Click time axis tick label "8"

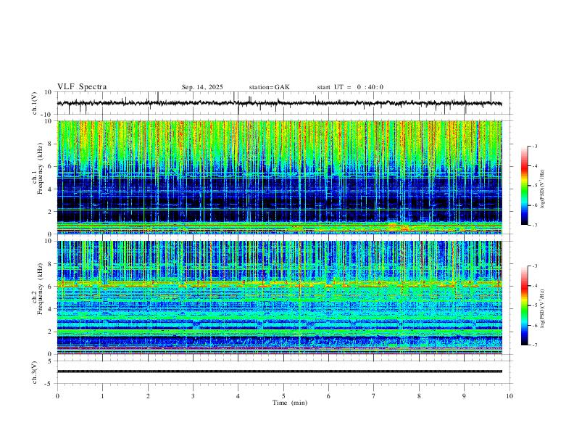pyautogui.click(x=419, y=396)
